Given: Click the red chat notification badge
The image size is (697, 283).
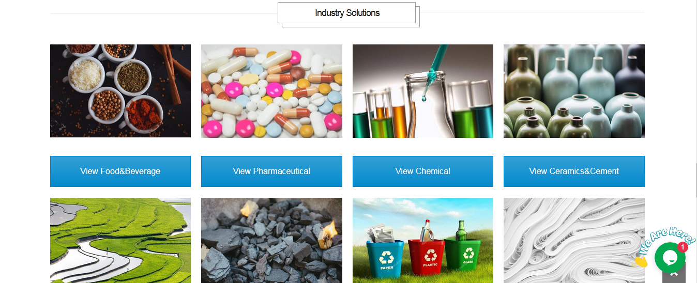Looking at the screenshot, I should pyautogui.click(x=683, y=247).
